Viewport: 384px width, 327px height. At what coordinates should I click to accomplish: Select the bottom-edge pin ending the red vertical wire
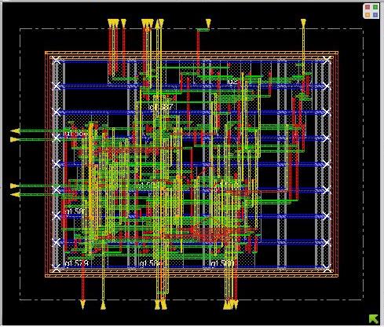click(82, 305)
